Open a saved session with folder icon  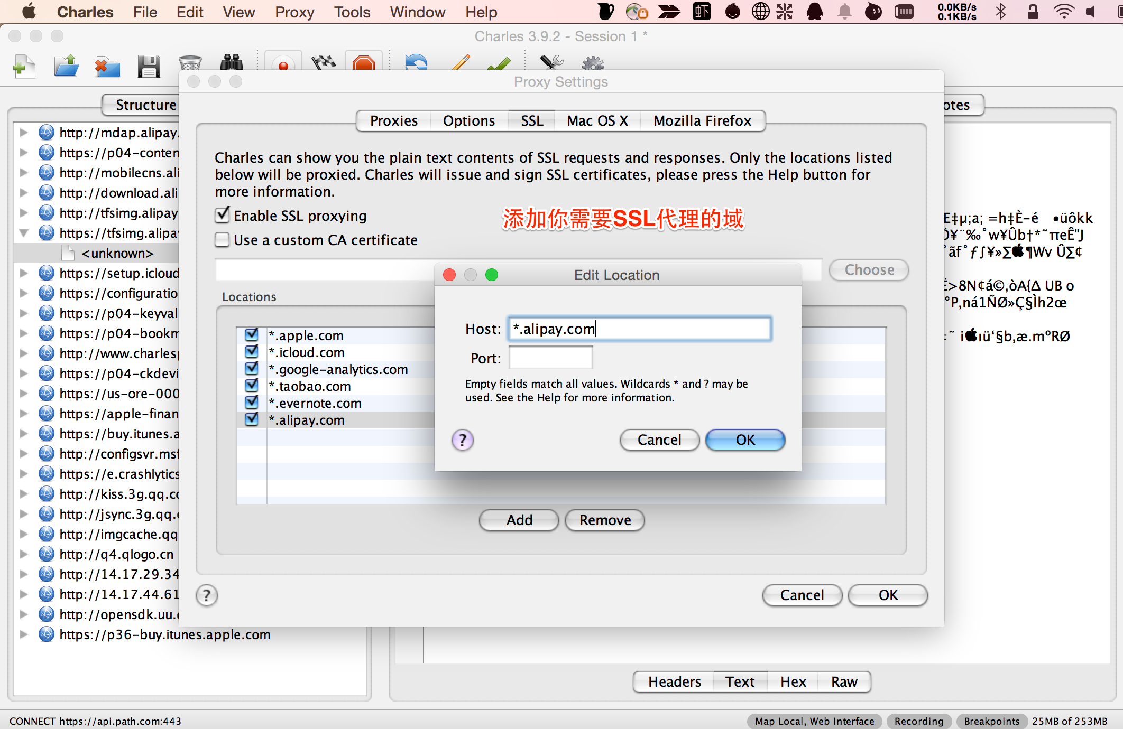(x=67, y=67)
